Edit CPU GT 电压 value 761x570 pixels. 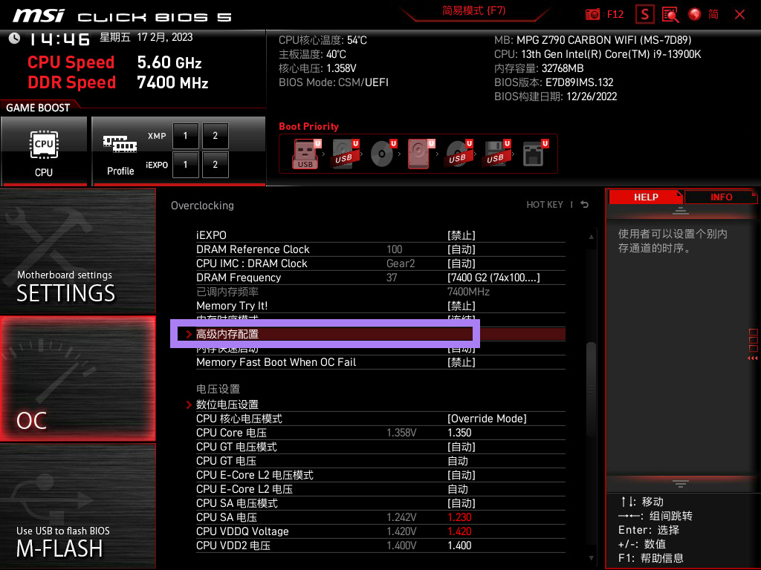(458, 461)
